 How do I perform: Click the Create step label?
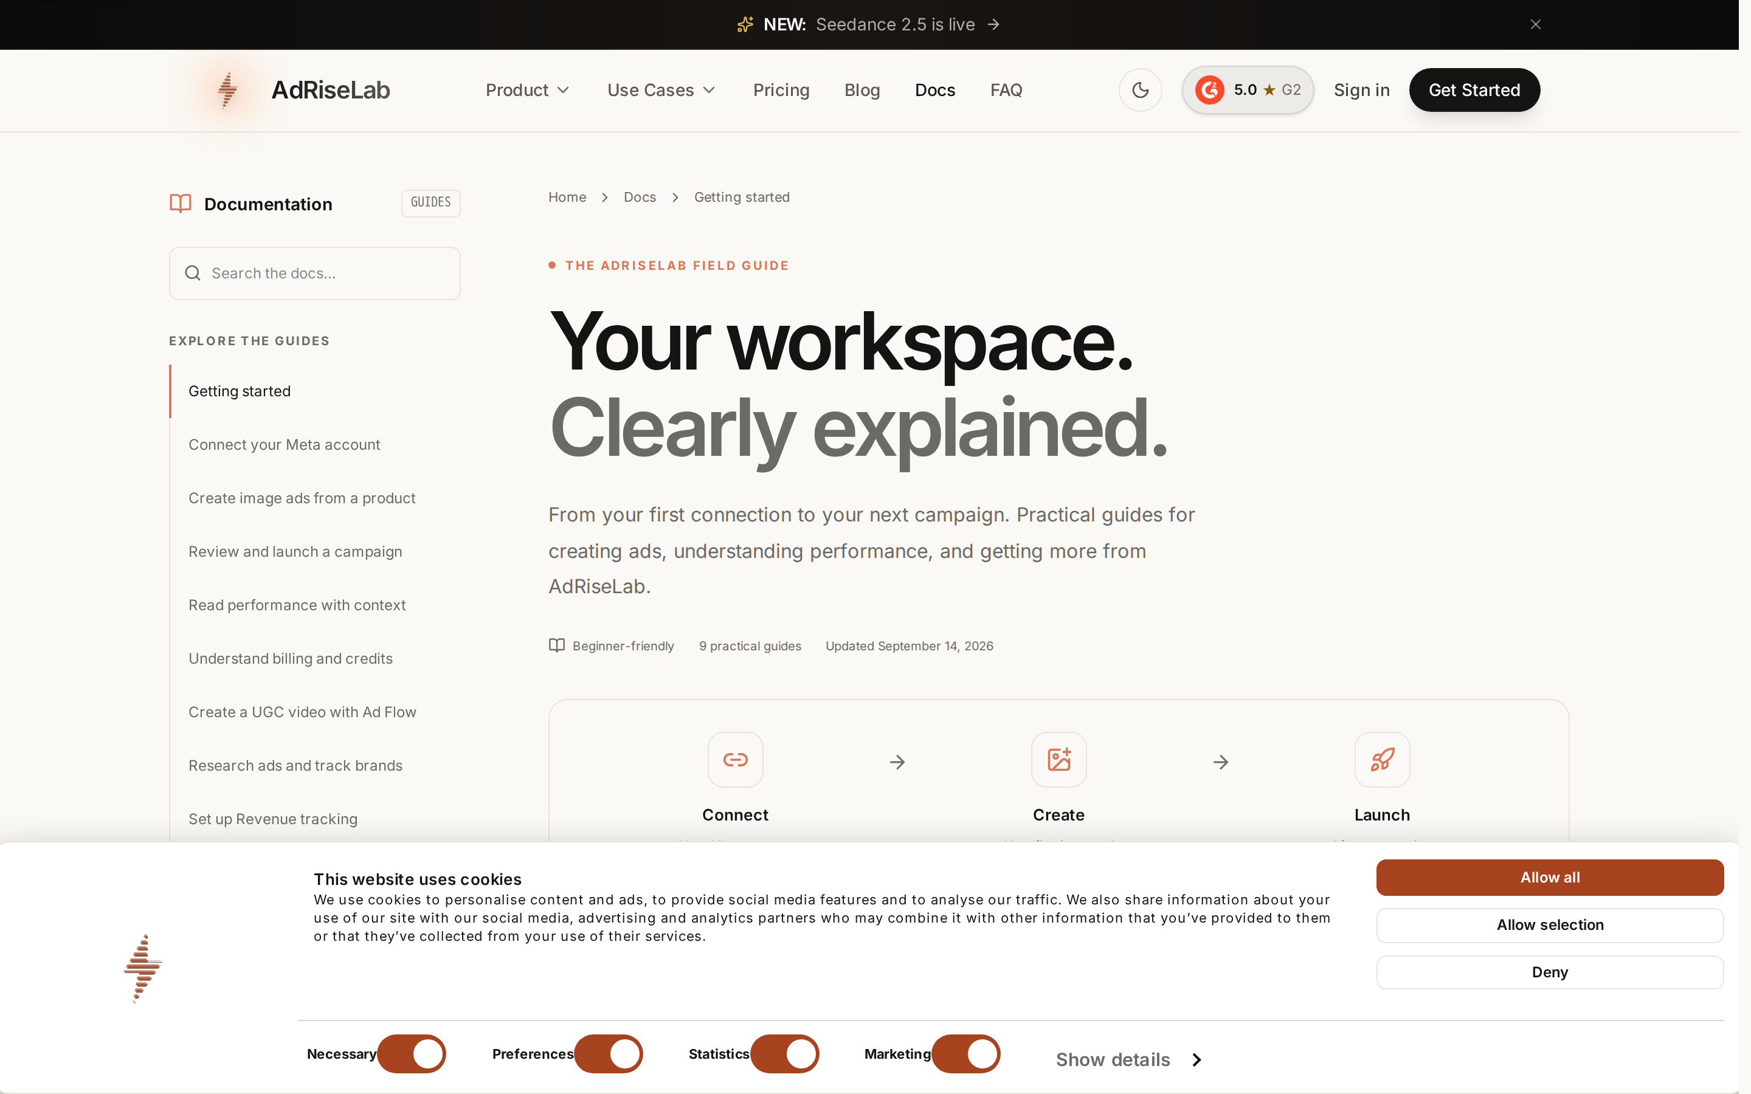click(1059, 814)
